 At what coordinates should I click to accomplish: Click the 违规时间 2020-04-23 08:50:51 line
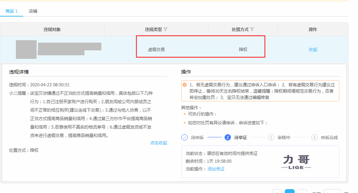(39, 85)
